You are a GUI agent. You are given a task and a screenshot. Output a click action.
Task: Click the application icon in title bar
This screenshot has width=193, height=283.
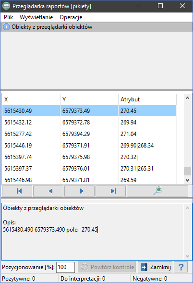(6, 6)
